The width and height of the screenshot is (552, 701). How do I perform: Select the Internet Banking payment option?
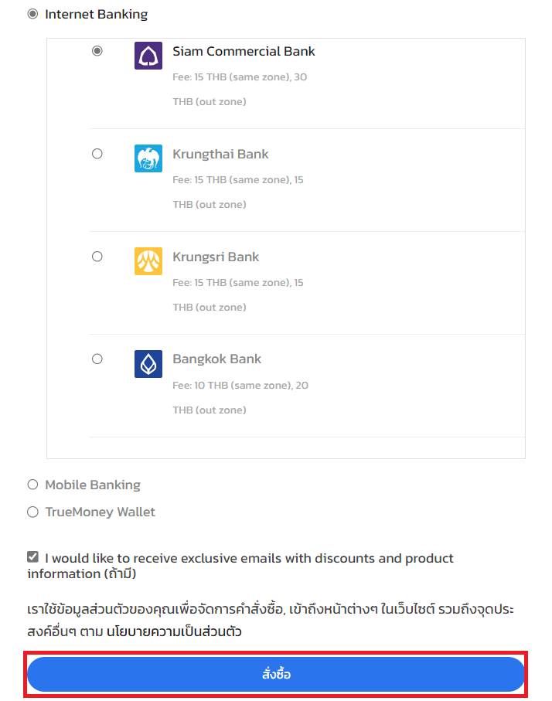pyautogui.click(x=32, y=14)
